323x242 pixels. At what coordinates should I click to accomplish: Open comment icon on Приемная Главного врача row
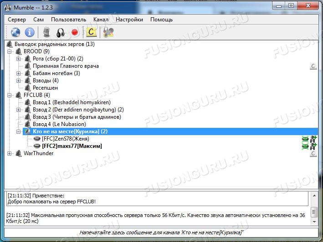[313, 66]
